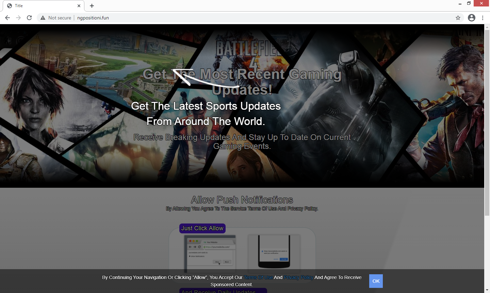490x293 pixels.
Task: Click the scrollbar down arrow
Action: pos(487,290)
